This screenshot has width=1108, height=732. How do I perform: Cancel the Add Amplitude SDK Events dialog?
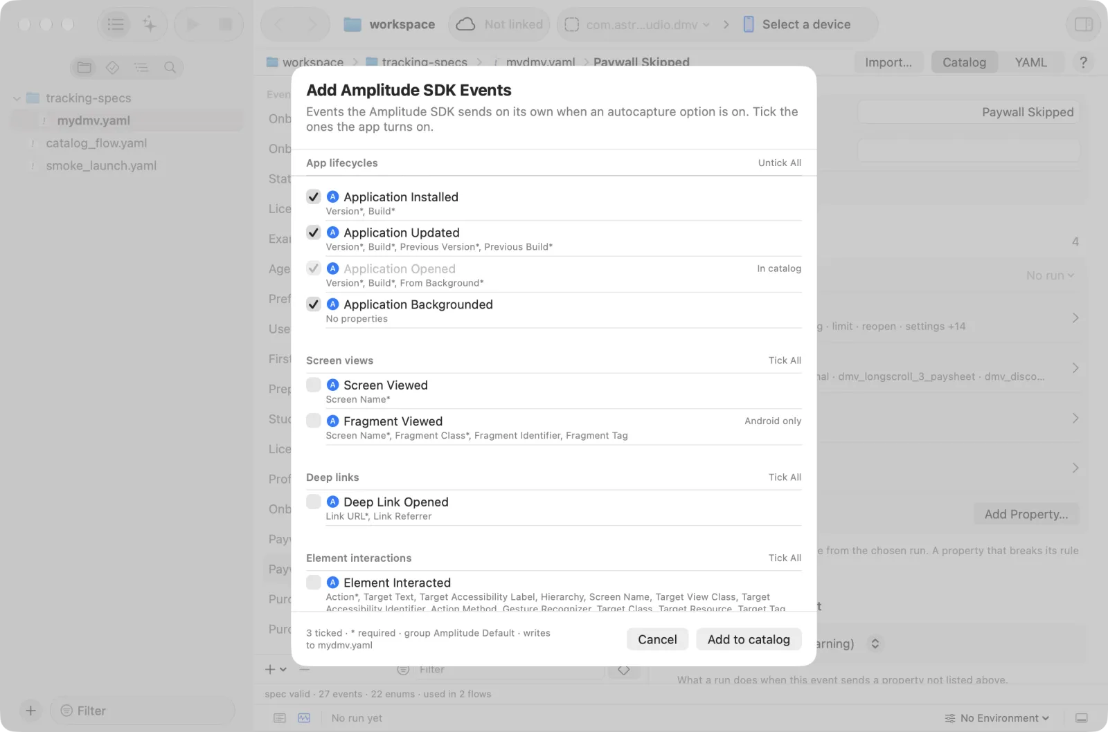click(657, 639)
